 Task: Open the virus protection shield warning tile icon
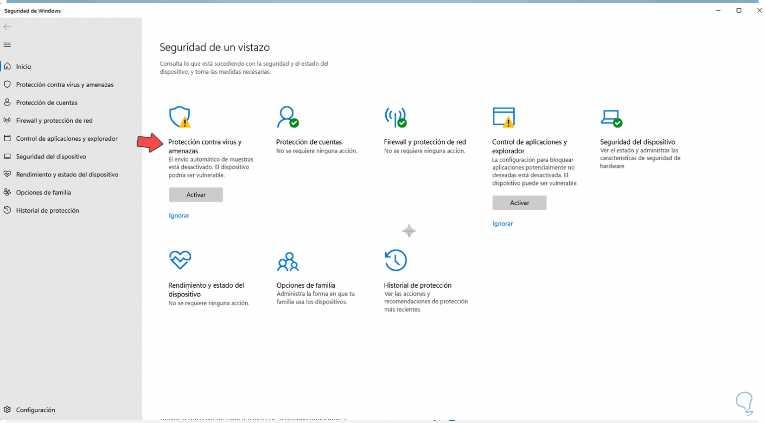pyautogui.click(x=180, y=117)
